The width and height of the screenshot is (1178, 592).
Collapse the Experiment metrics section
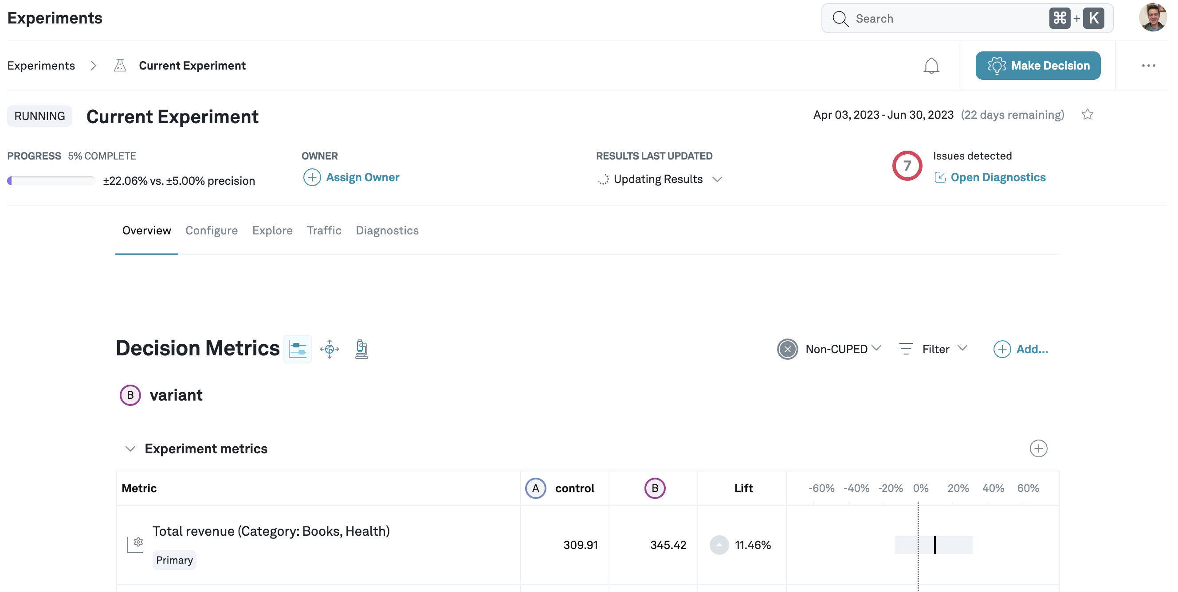(x=130, y=448)
